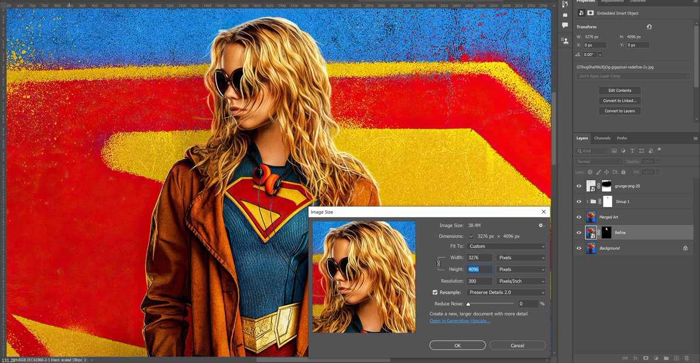Open the Generative Upscale link
Screen dimensions: 700x363
click(460, 320)
